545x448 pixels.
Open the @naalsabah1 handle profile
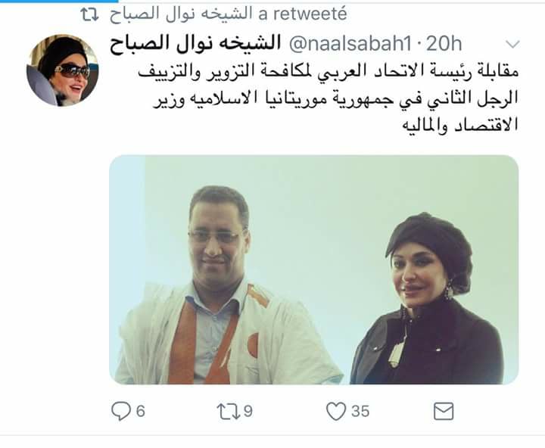tap(350, 44)
